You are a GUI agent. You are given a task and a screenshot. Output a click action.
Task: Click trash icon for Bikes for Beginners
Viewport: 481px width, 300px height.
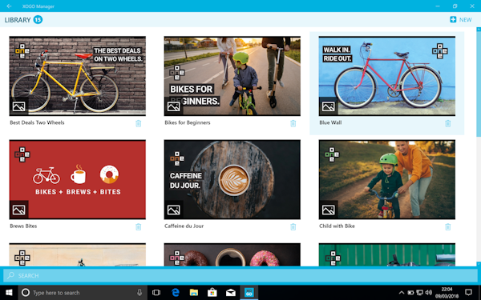(293, 123)
